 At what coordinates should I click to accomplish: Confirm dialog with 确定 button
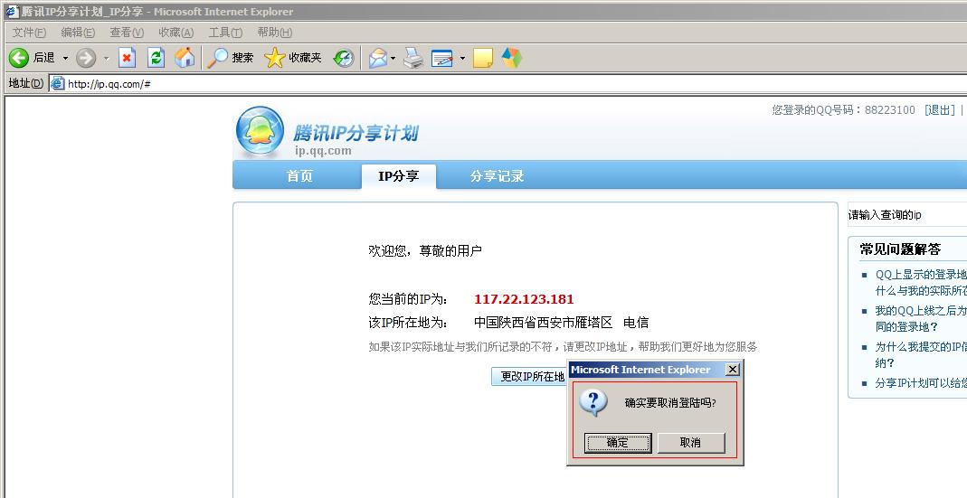(x=618, y=443)
